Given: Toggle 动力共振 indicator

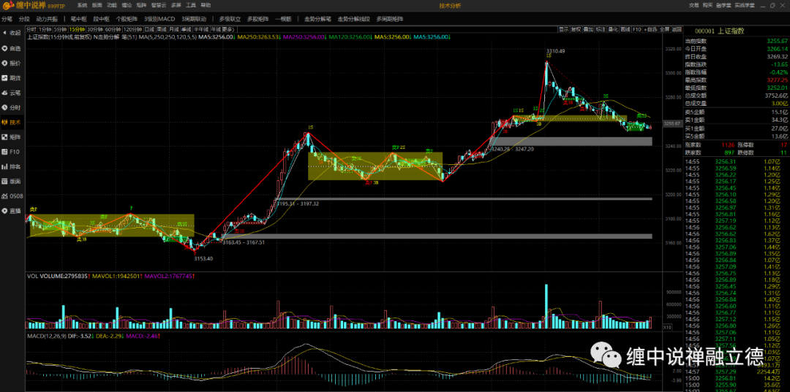Looking at the screenshot, I should (47, 19).
